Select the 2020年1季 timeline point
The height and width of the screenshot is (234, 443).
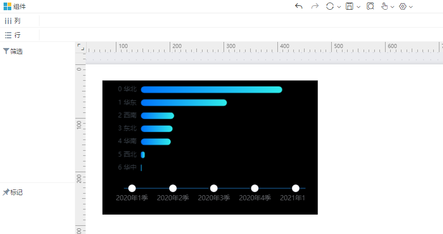coord(132,188)
